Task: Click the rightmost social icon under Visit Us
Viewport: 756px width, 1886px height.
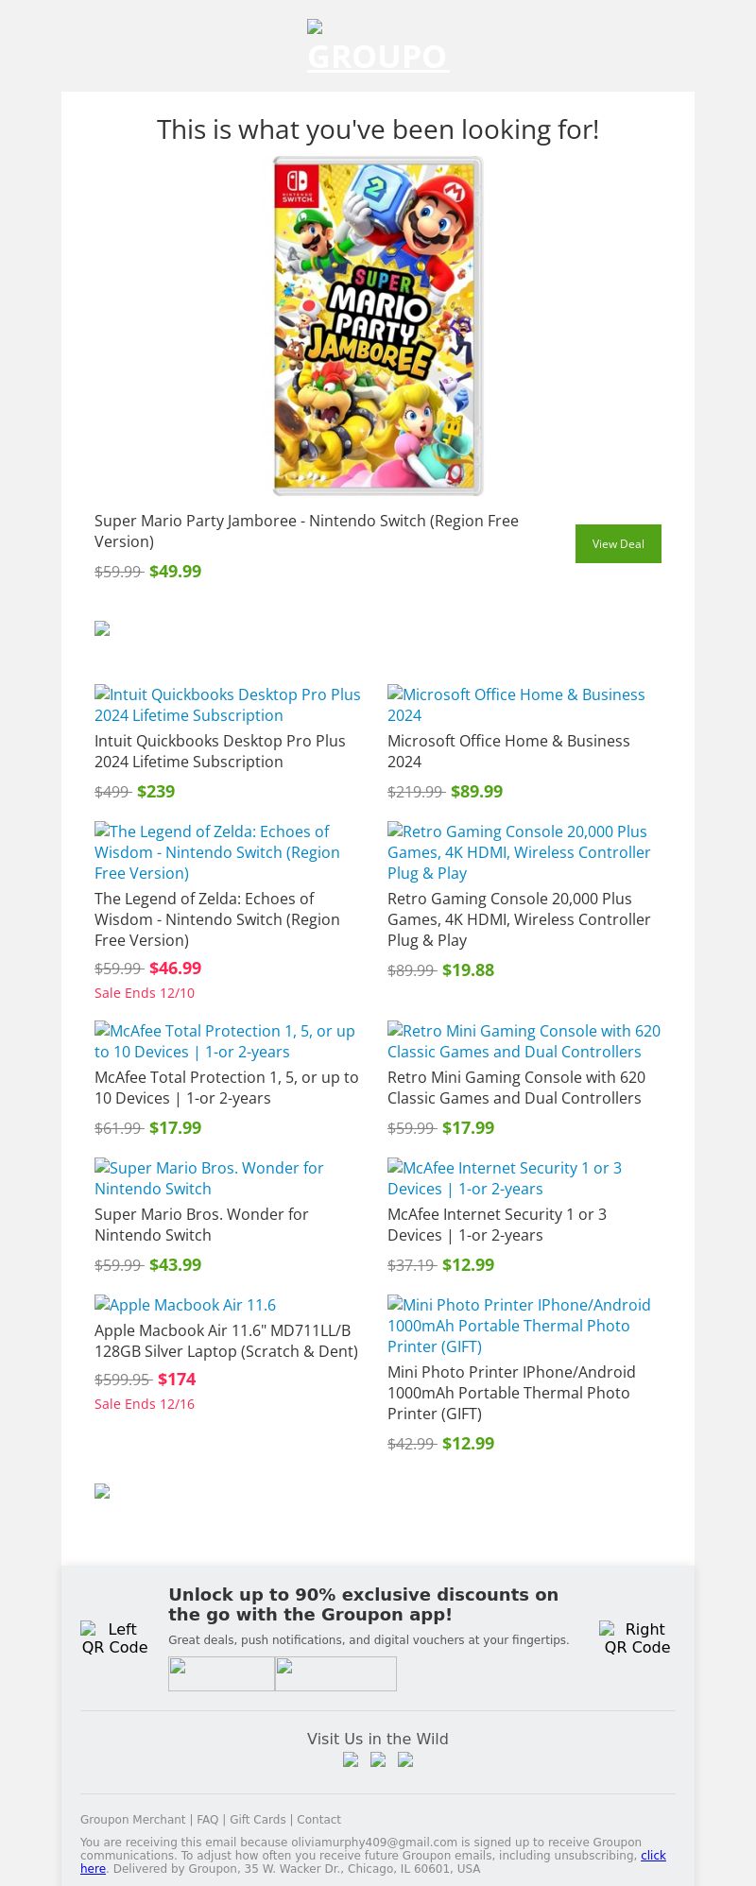Action: [405, 1759]
